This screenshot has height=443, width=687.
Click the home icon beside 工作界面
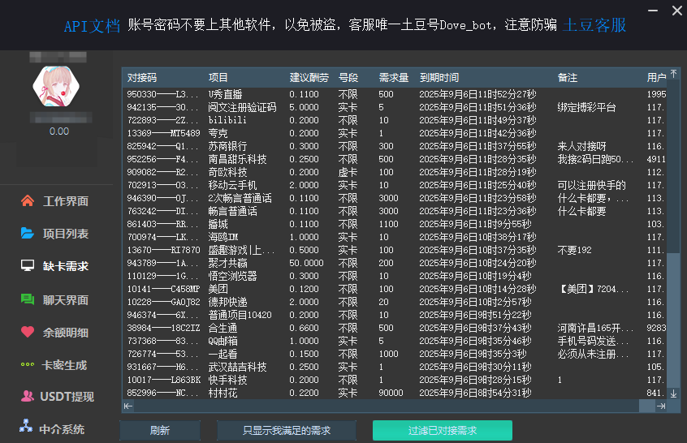tap(28, 201)
